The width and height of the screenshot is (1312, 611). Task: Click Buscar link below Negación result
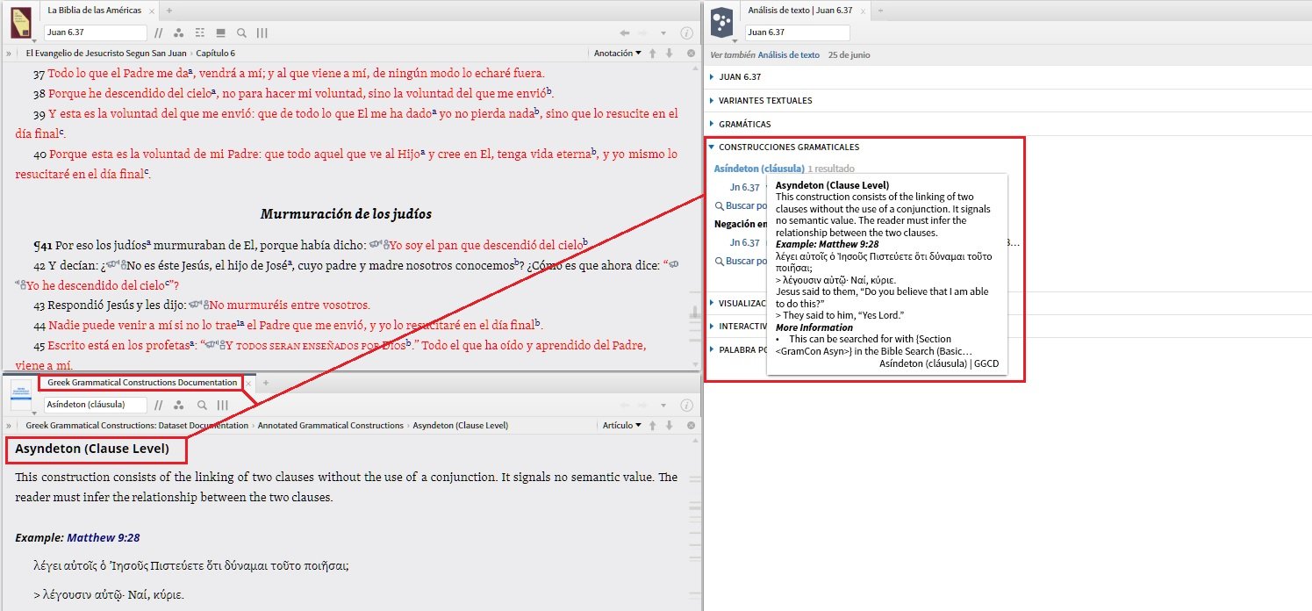[x=740, y=261]
